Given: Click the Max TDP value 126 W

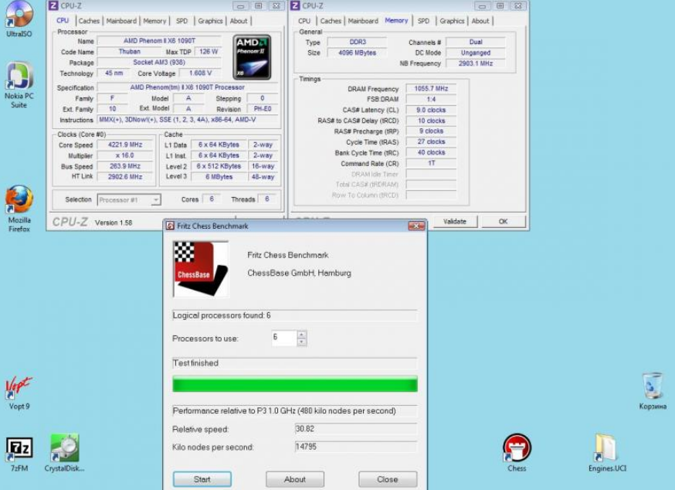Looking at the screenshot, I should click(x=209, y=52).
